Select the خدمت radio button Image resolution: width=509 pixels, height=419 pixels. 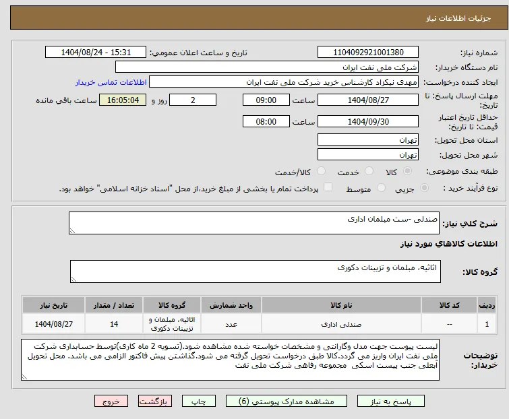(x=369, y=171)
